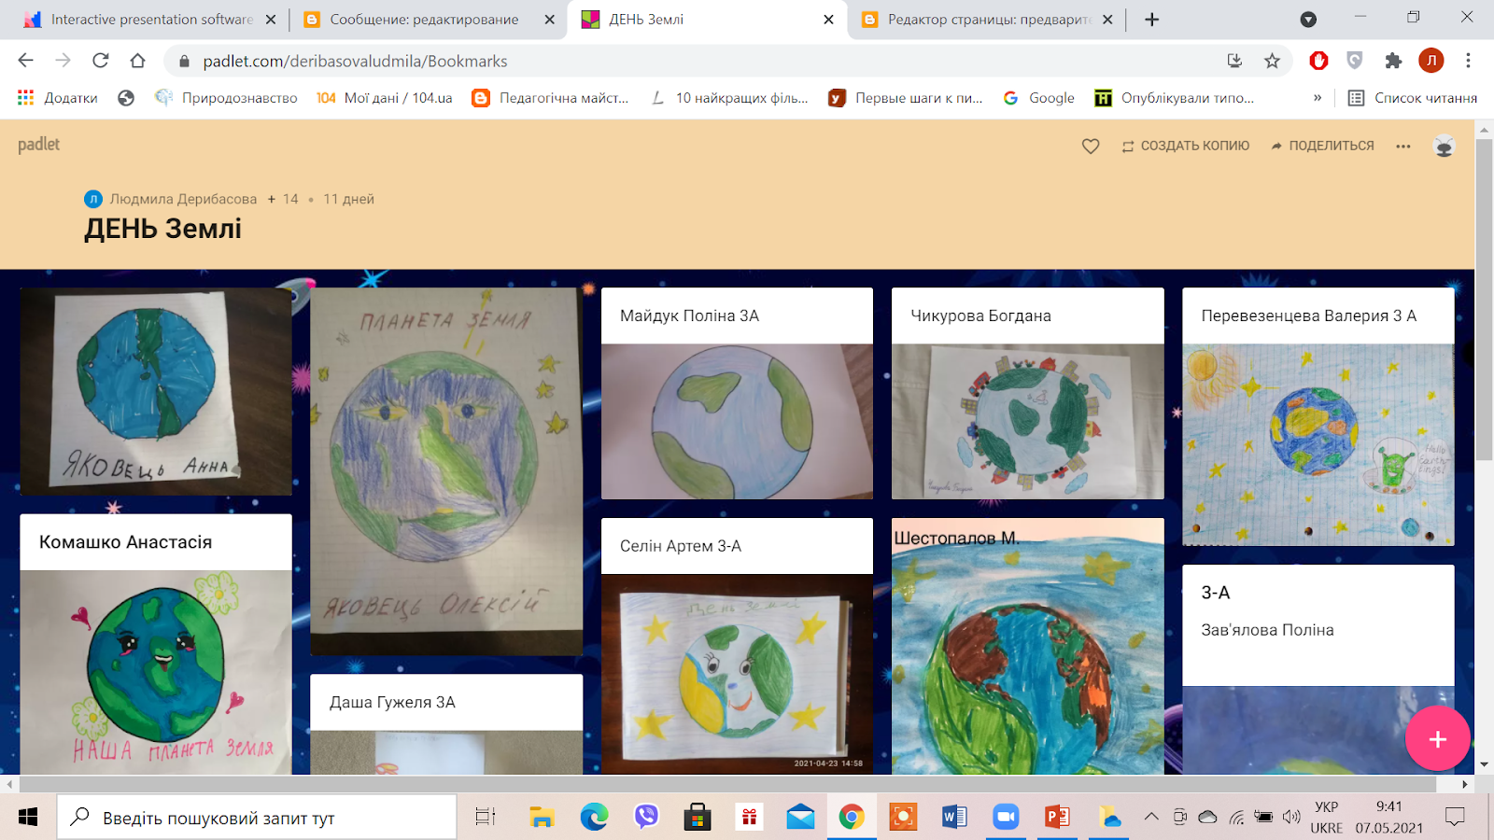Go forward in browser history
Viewport: 1494px width, 840px height.
click(63, 61)
